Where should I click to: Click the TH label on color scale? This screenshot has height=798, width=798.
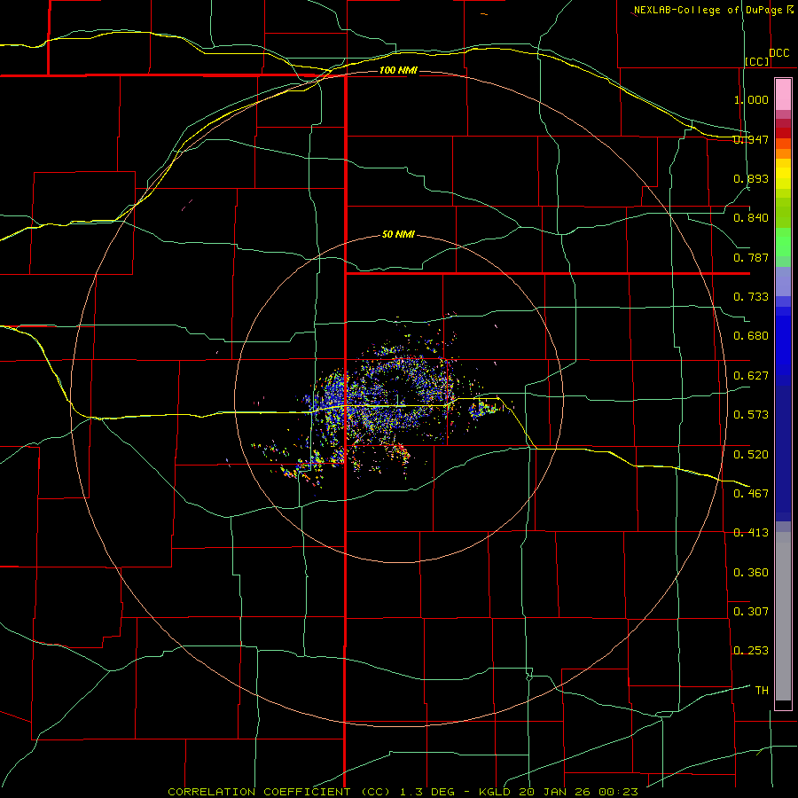click(x=762, y=690)
